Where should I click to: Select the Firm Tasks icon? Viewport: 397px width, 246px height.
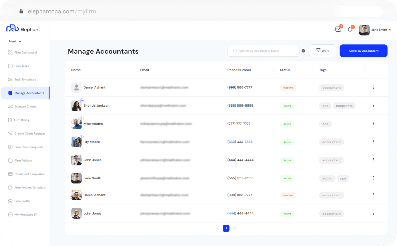[x=10, y=66]
